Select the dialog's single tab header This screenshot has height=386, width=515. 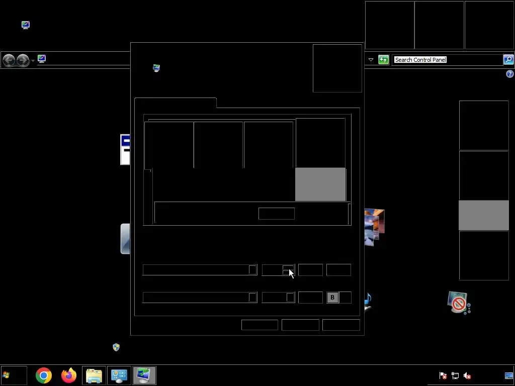pos(176,103)
